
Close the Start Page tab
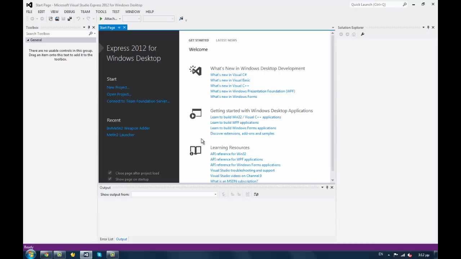(125, 27)
